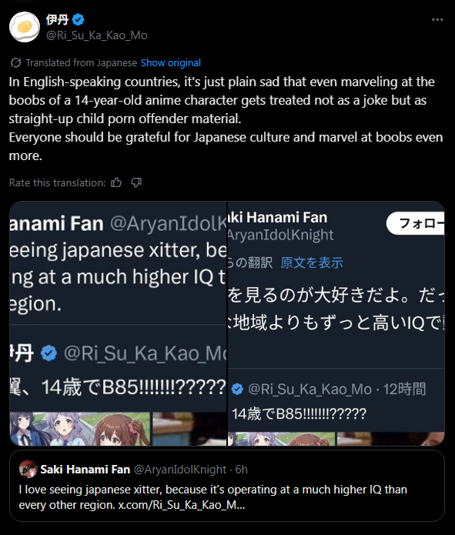Open the three-dot more options menu
455x535 pixels.
[437, 20]
